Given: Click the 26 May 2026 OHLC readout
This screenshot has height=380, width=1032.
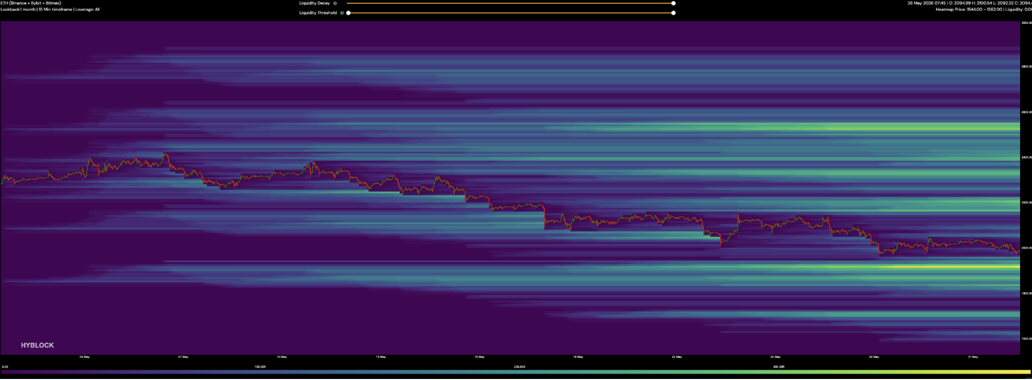Looking at the screenshot, I should coord(969,3).
